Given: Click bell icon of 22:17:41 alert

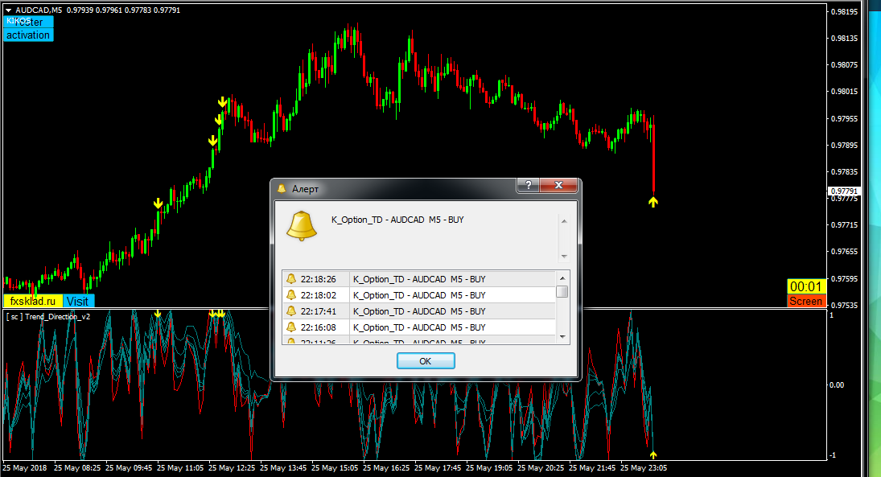Looking at the screenshot, I should (291, 311).
